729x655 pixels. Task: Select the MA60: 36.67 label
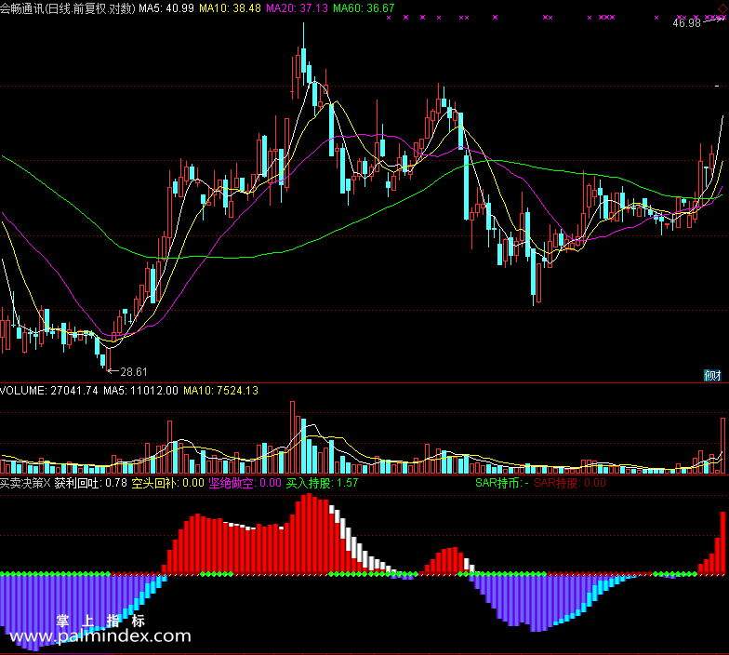click(364, 8)
